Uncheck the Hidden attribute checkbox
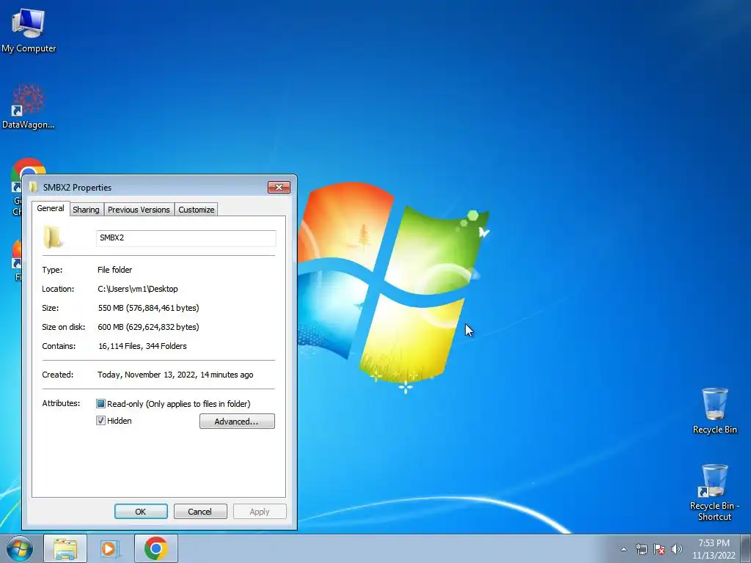Viewport: 751px width, 563px height. click(x=100, y=420)
